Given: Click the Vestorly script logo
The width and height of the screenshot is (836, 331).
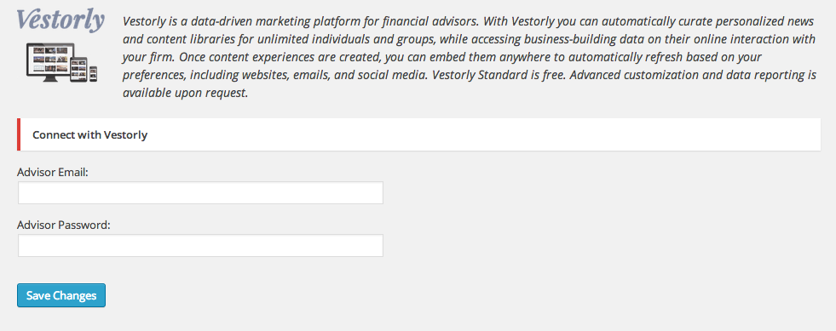Looking at the screenshot, I should (61, 20).
